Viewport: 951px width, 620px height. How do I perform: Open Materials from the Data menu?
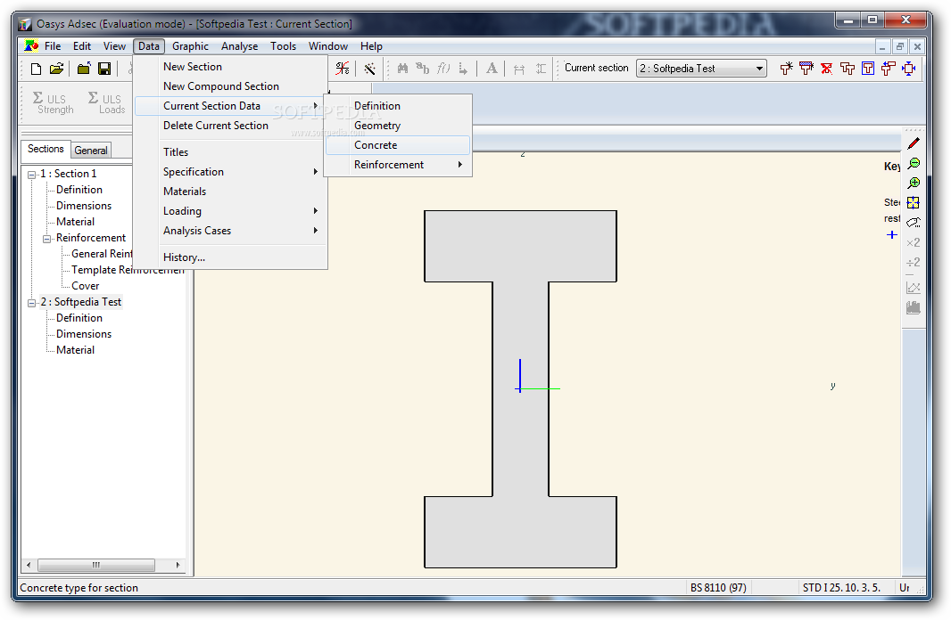click(231, 192)
